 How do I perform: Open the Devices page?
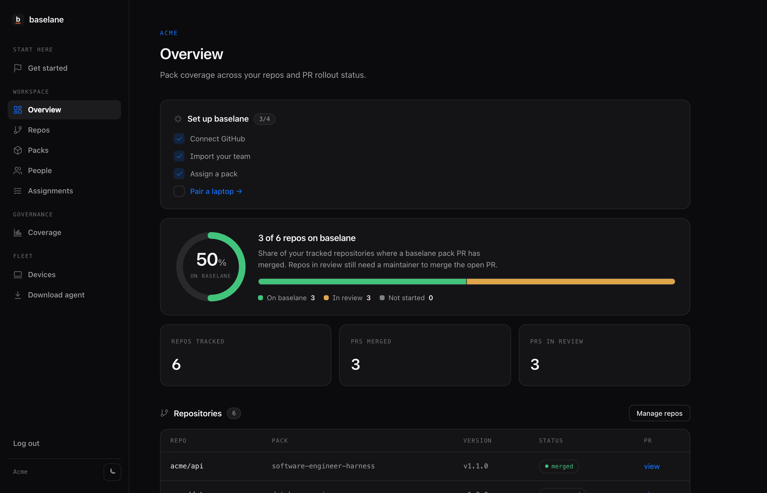coord(64,275)
